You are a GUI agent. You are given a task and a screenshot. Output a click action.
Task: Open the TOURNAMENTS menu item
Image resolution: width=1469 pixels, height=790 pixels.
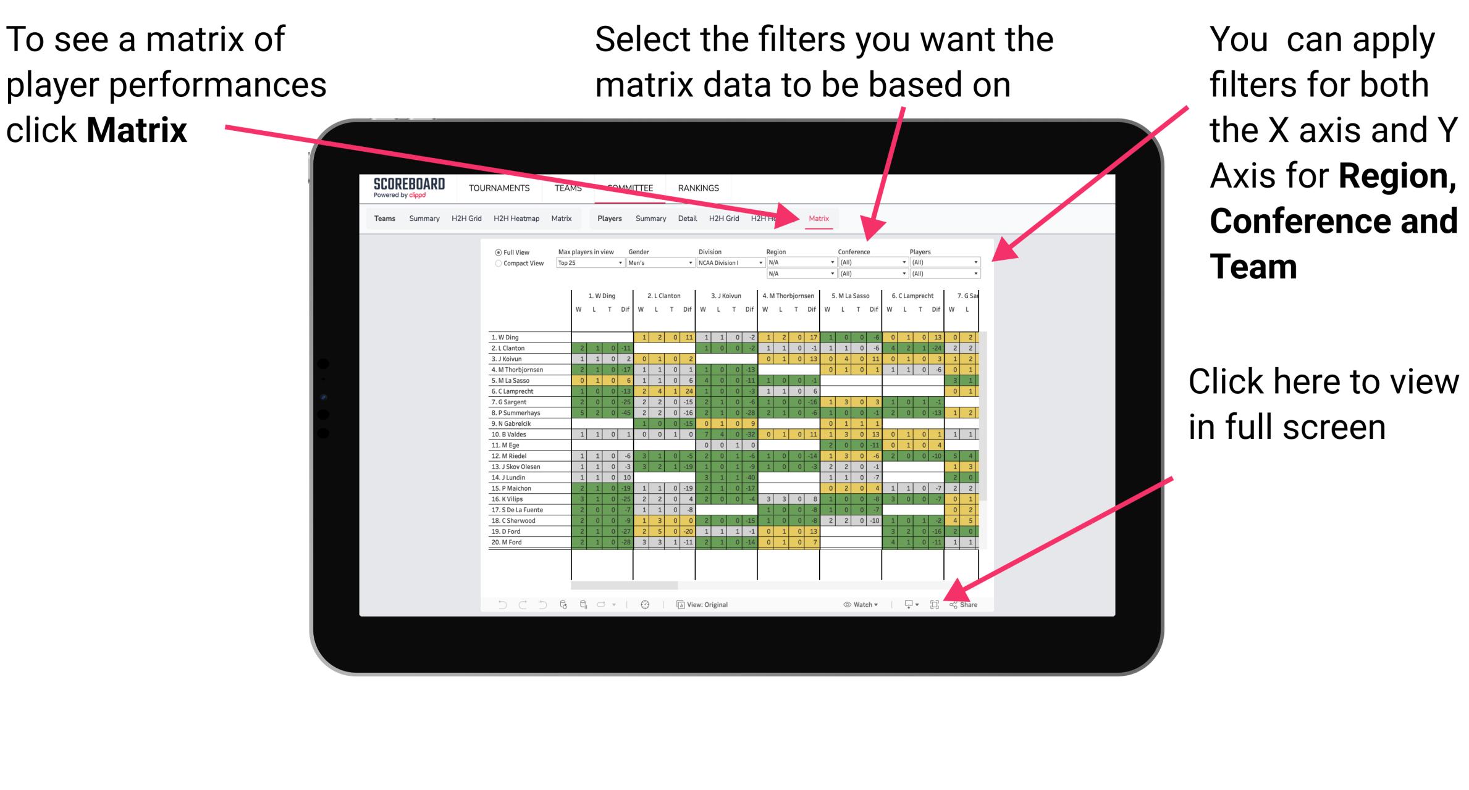499,189
